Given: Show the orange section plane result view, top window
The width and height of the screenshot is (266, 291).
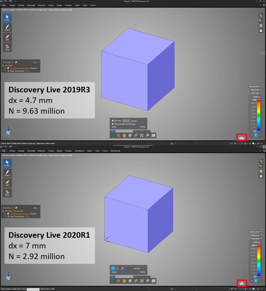Looking at the screenshot, I should (130, 136).
